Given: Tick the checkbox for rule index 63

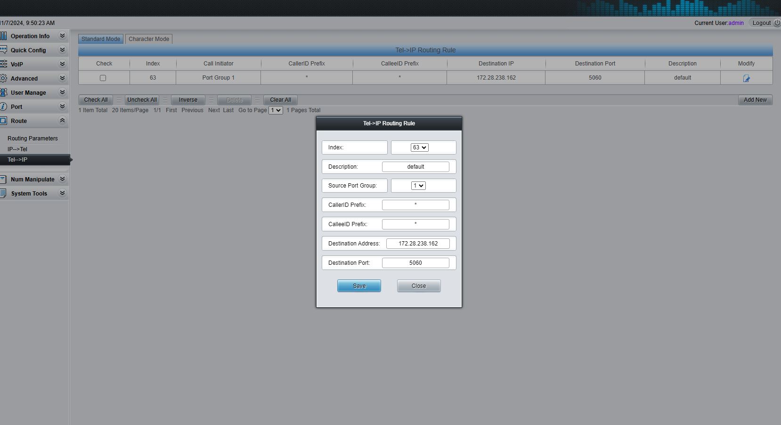Looking at the screenshot, I should point(103,78).
